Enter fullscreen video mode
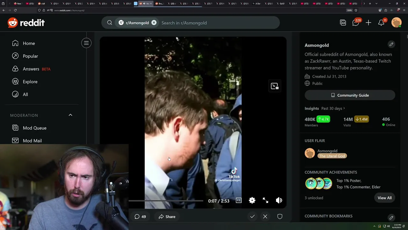 (266, 200)
